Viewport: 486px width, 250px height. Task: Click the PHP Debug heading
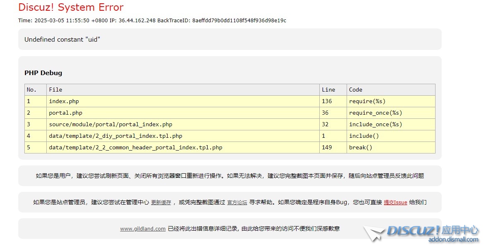[43, 73]
